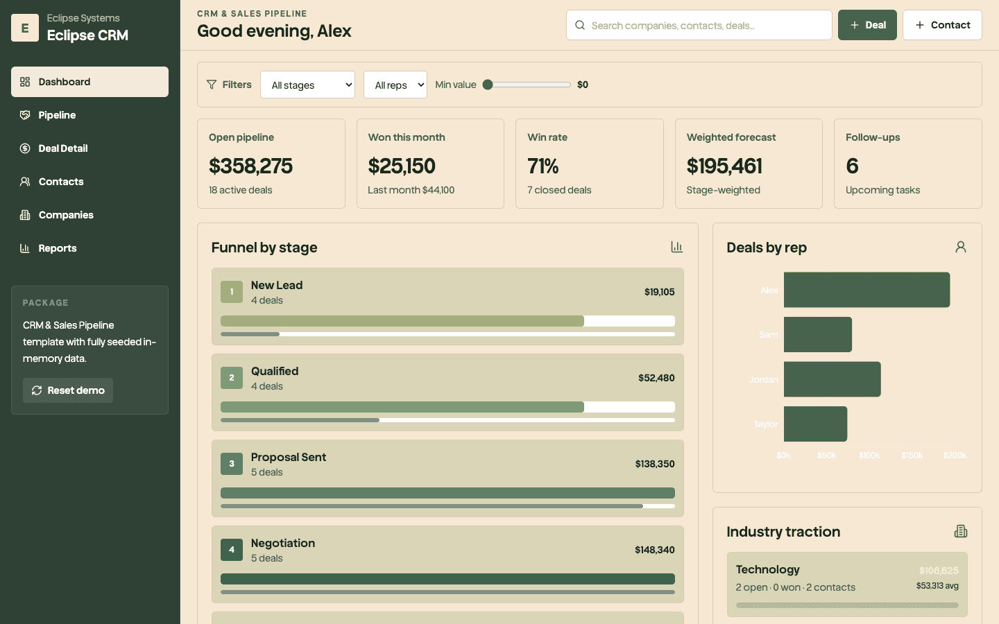Click the Deal Detail dollar icon
The image size is (999, 624).
(x=25, y=148)
